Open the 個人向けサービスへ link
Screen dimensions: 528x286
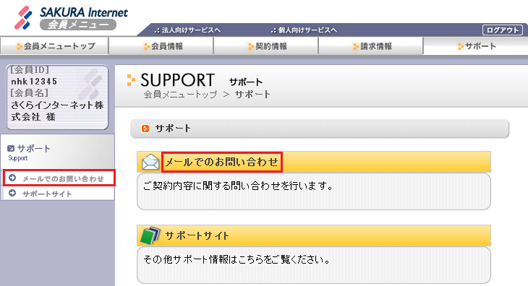coord(304,30)
